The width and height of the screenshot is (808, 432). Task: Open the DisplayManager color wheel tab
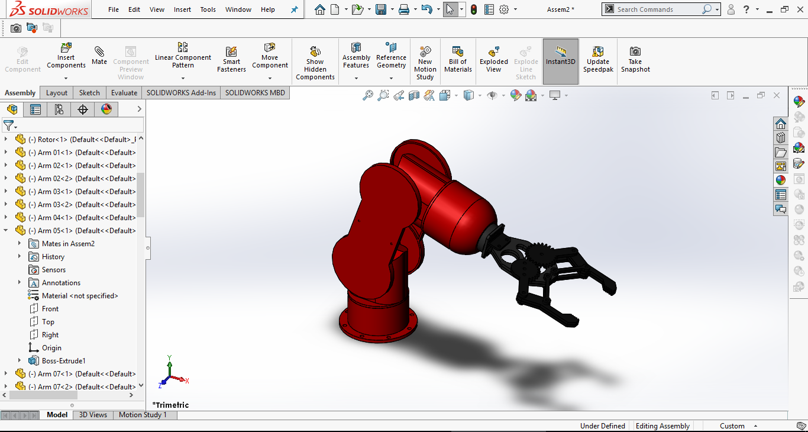[106, 109]
